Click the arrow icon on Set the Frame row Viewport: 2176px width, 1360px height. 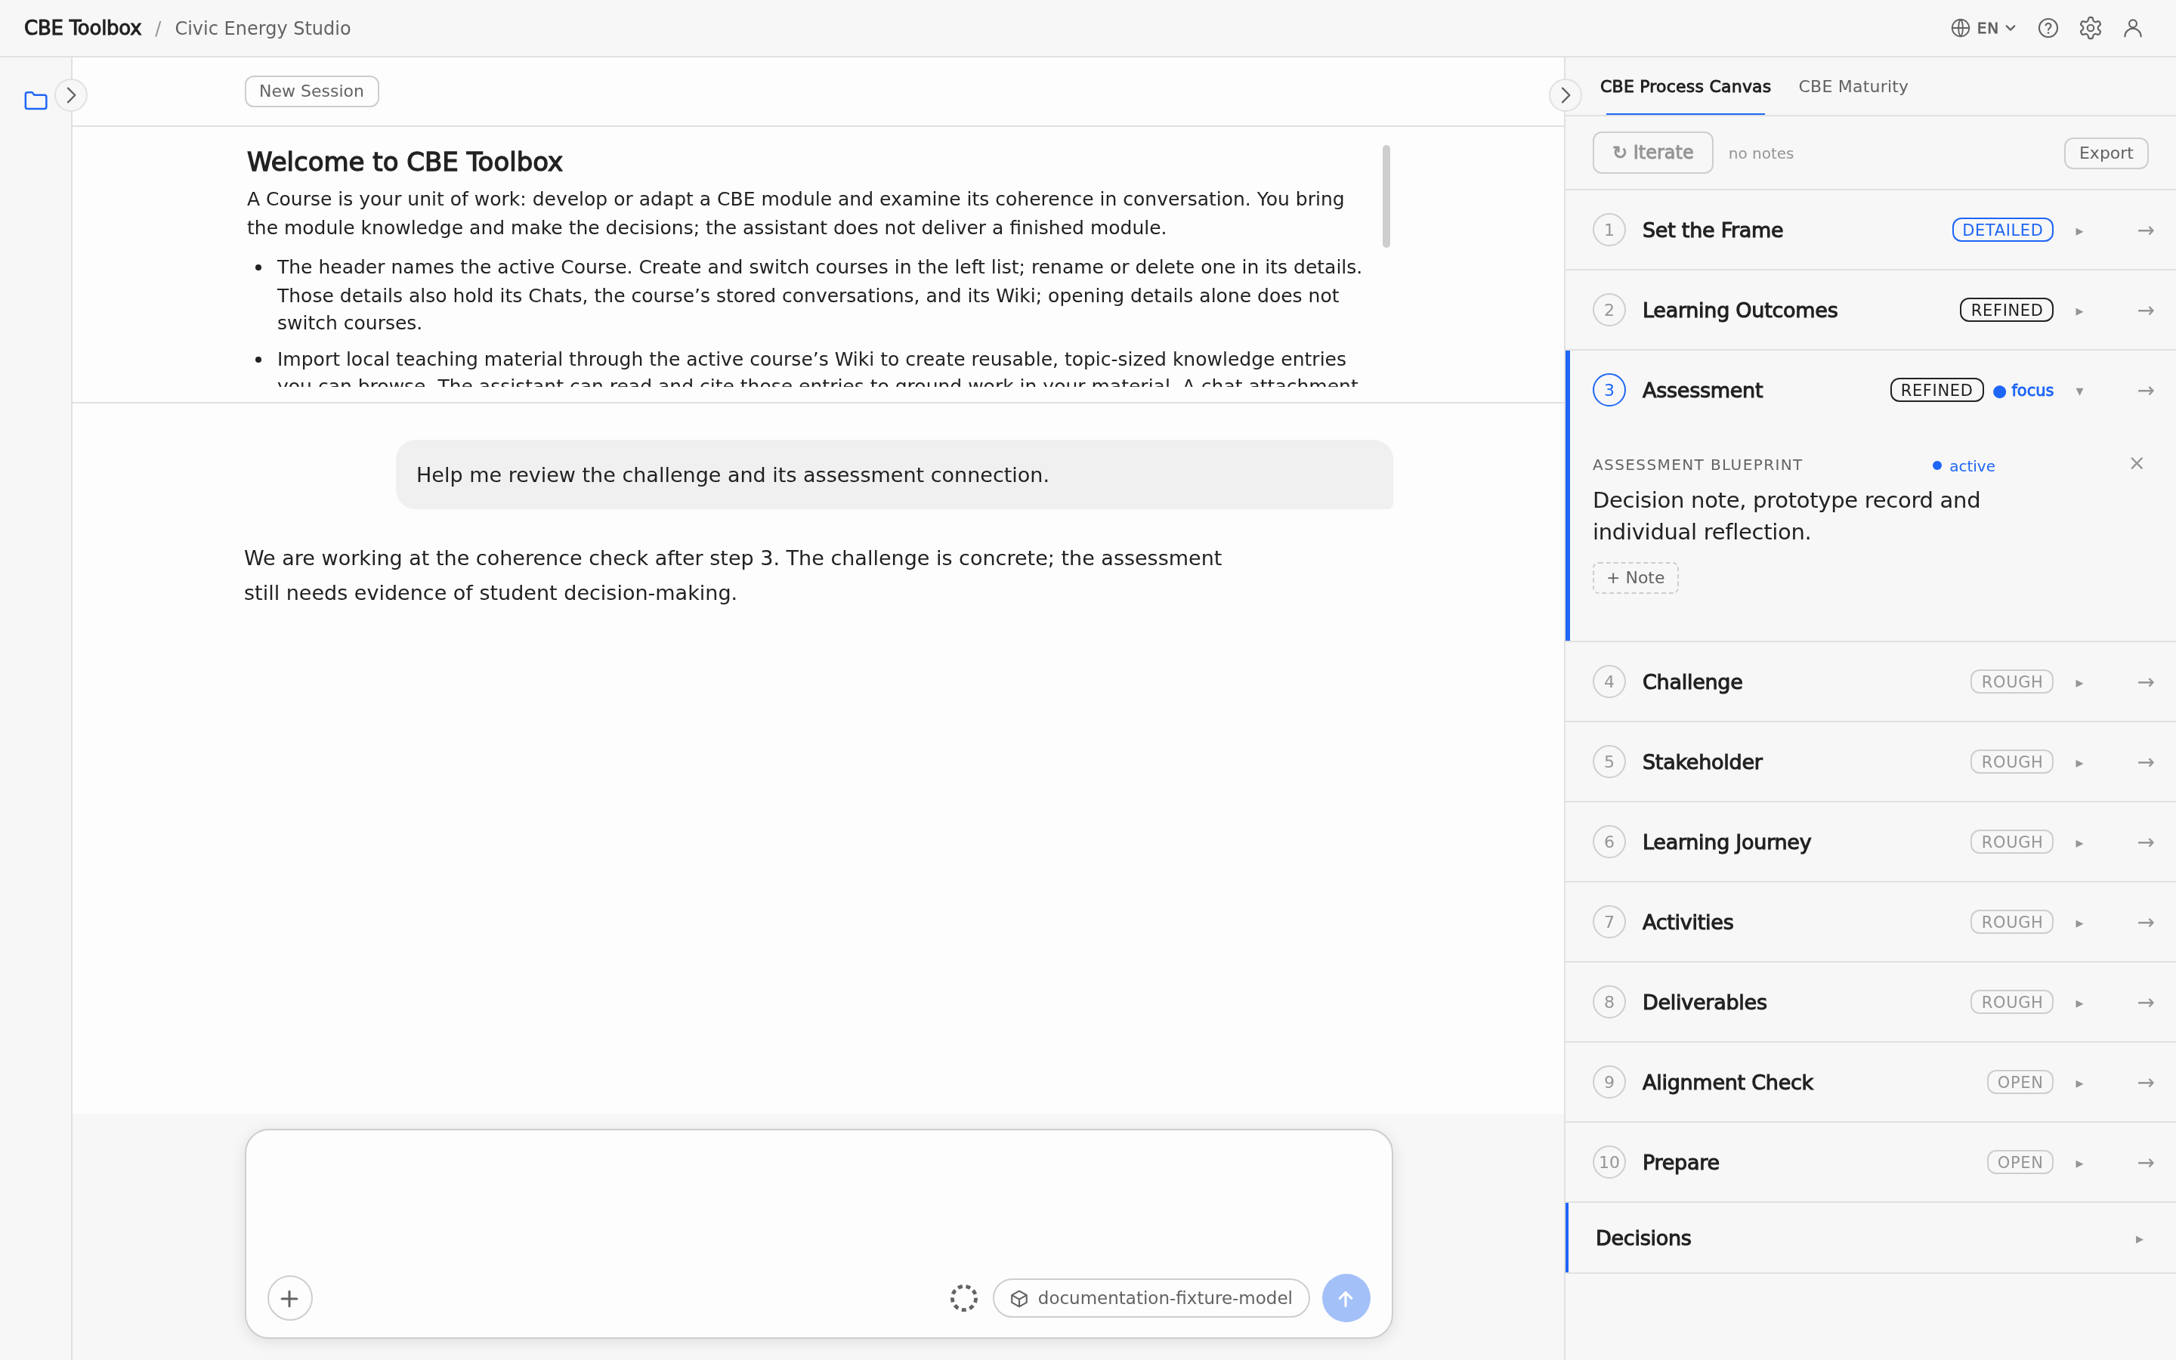tap(2146, 230)
